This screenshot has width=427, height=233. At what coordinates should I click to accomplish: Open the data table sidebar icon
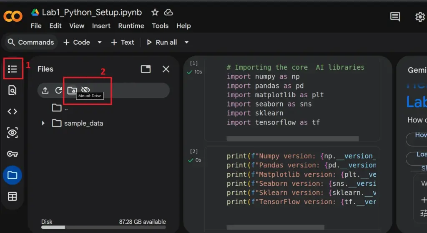tap(12, 196)
